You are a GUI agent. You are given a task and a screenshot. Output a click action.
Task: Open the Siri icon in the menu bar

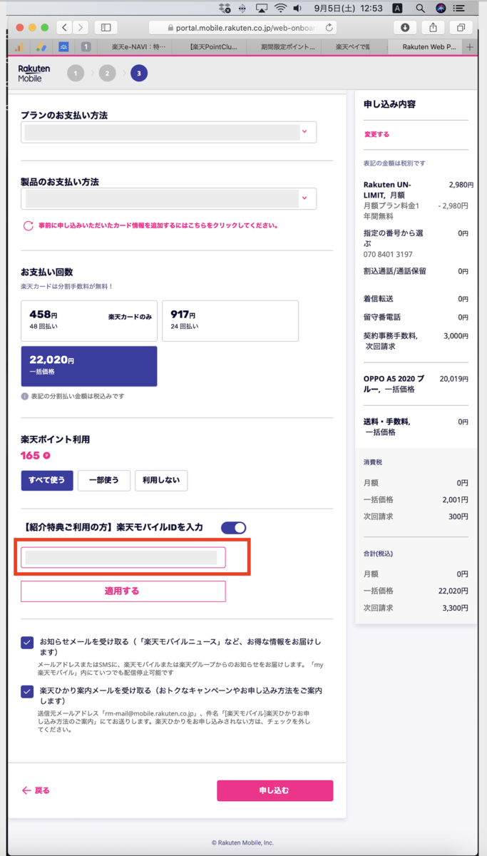441,9
